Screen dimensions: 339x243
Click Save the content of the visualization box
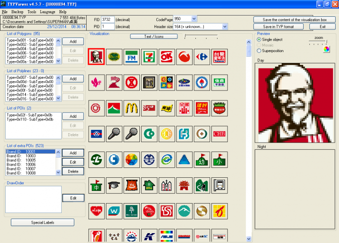tap(294, 20)
